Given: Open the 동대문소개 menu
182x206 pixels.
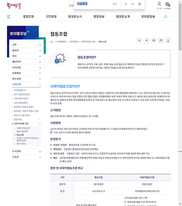Looking at the screenshot, I should pyautogui.click(x=123, y=17).
